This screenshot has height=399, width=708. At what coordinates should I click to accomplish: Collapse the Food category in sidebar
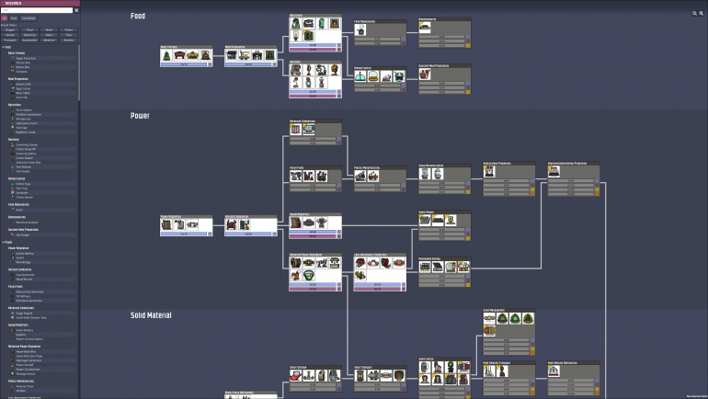click(x=7, y=47)
